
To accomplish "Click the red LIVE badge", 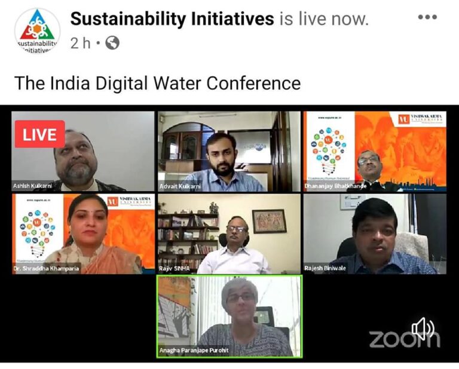I will point(40,134).
